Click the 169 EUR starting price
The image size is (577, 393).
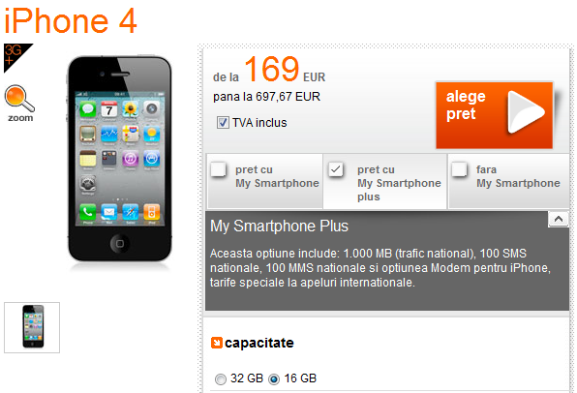[x=285, y=69]
